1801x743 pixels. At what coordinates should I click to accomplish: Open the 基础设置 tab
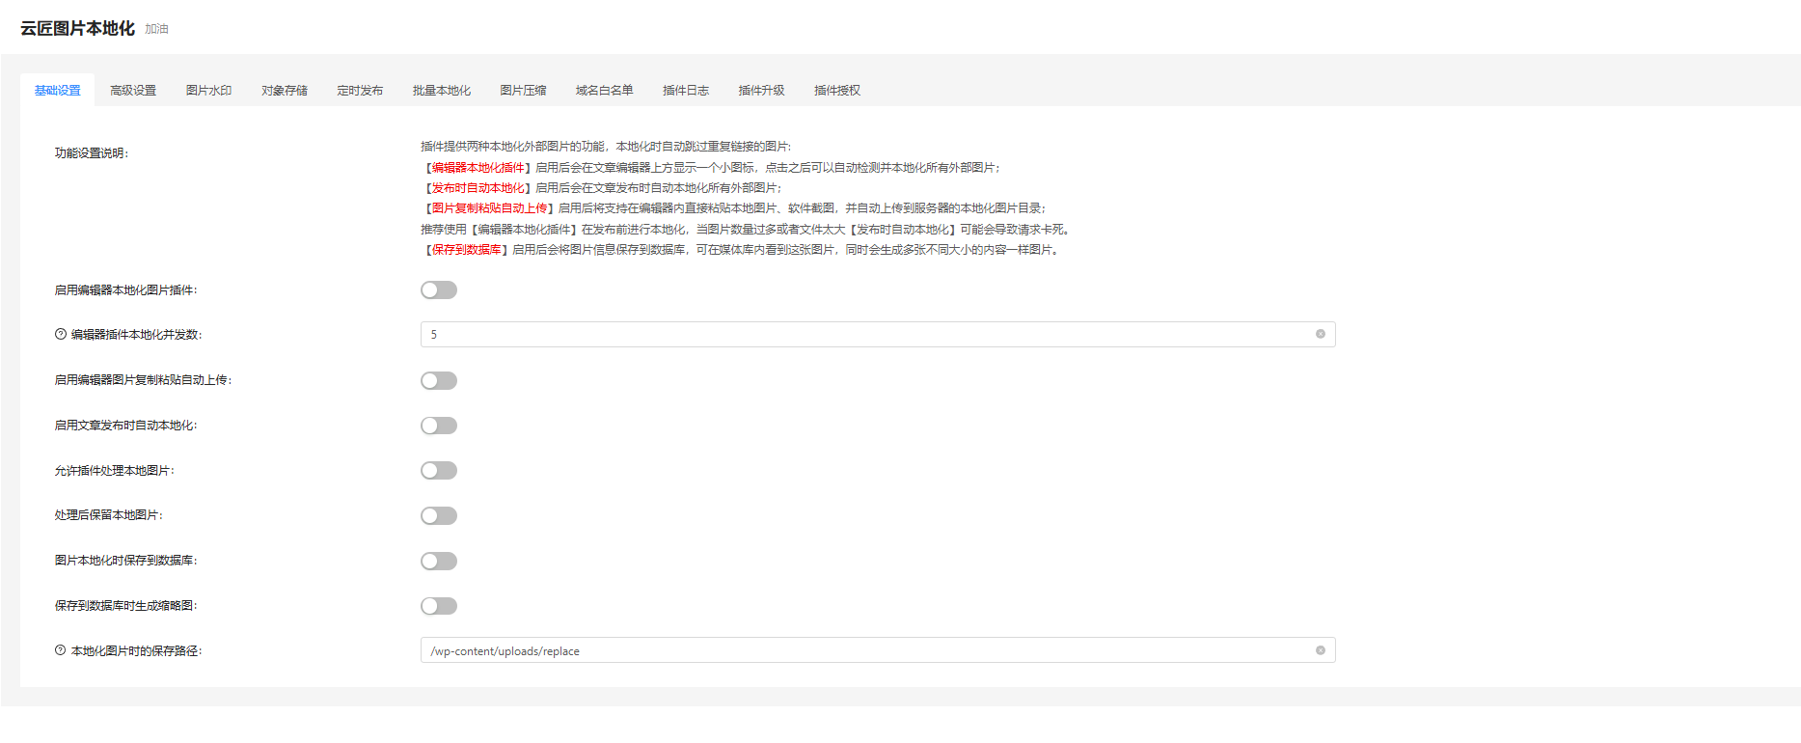58,91
